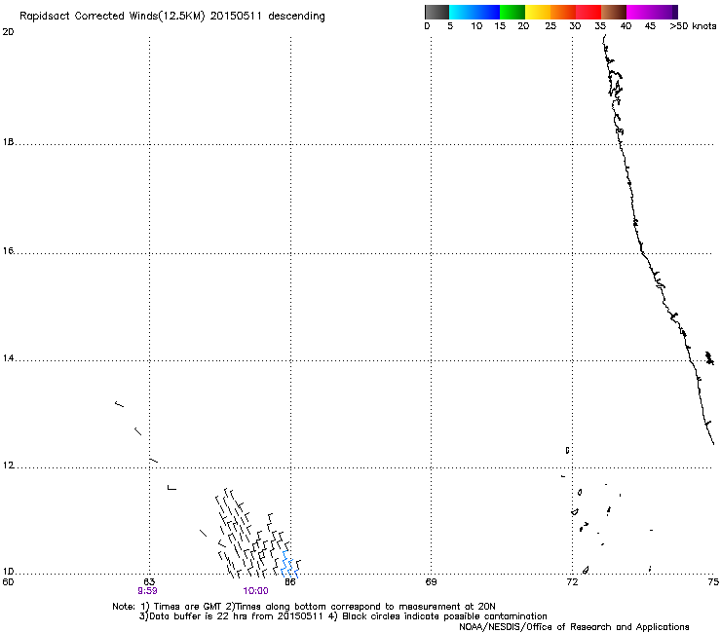Image resolution: width=721 pixels, height=633 pixels.
Task: Click the latitude label '10'
Action: 8,572
